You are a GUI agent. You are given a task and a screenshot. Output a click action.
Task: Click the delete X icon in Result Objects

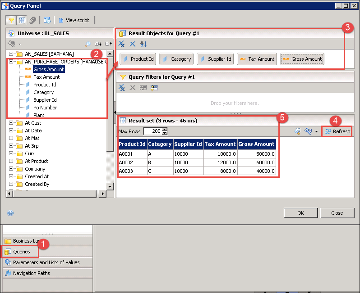point(133,44)
